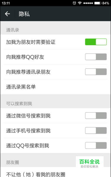111x177 pixels.
Task: Tap the 84% battery percentage text
Action: pyautogui.click(x=106, y=3)
